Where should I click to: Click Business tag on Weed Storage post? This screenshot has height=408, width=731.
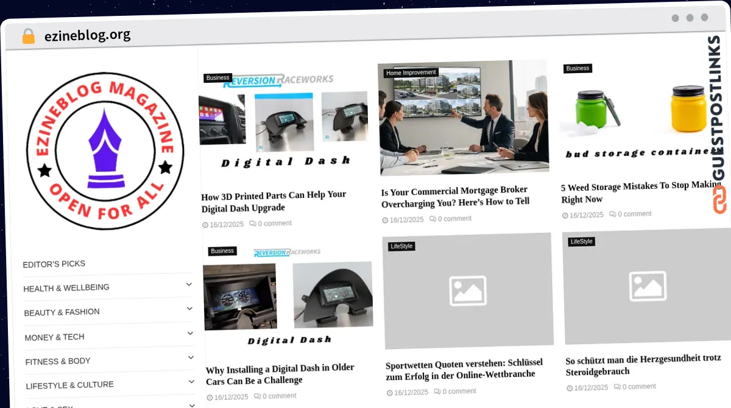pyautogui.click(x=577, y=68)
